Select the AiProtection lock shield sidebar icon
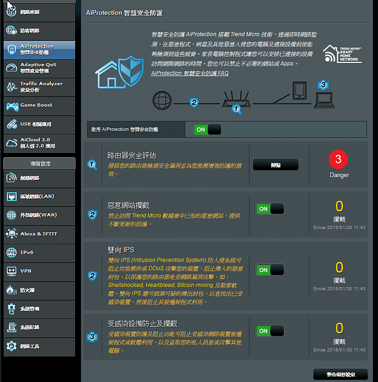This screenshot has width=378, height=382. point(12,49)
